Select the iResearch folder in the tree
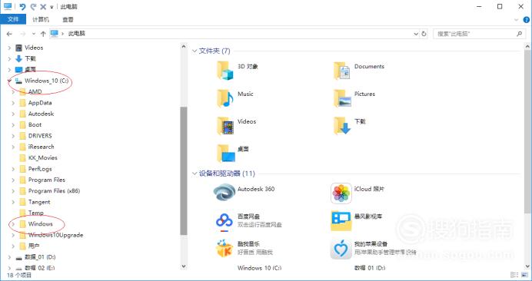The width and height of the screenshot is (532, 281). [41, 147]
